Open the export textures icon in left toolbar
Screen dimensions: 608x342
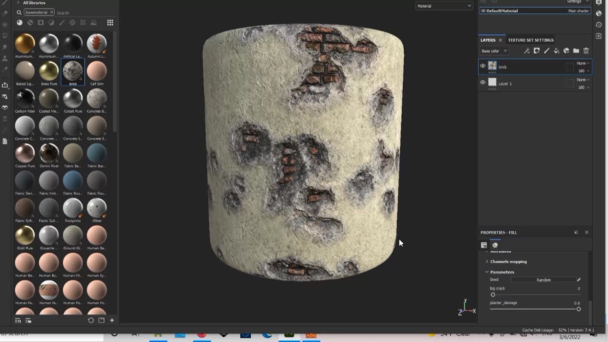tap(5, 85)
